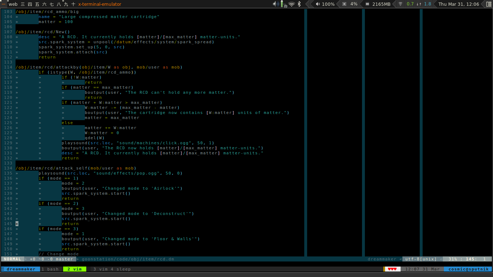
Task: Switch to tmux window '1 bash'
Action: 50,269
